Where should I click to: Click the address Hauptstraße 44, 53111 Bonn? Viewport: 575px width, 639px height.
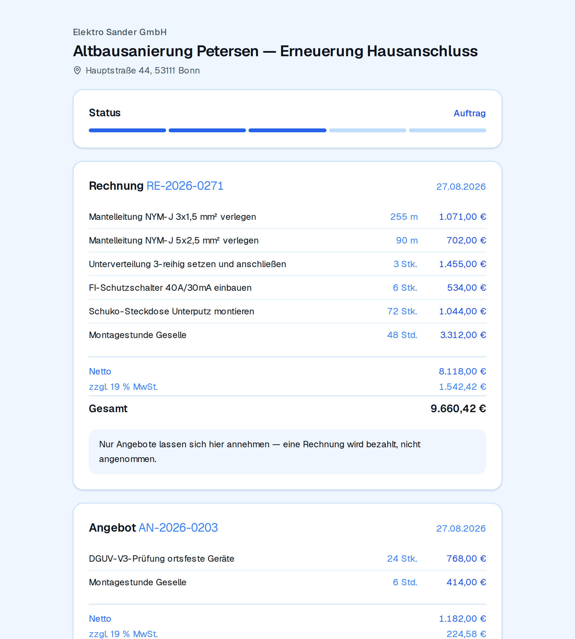coord(143,70)
